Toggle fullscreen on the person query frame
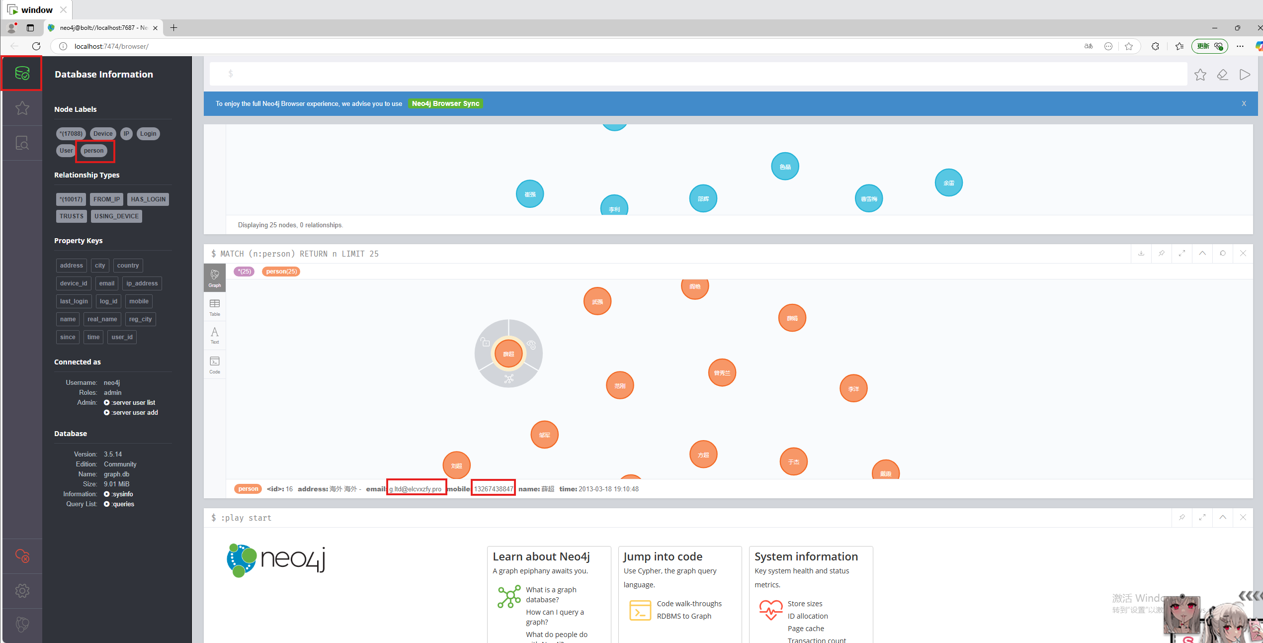The width and height of the screenshot is (1263, 643). click(1182, 253)
